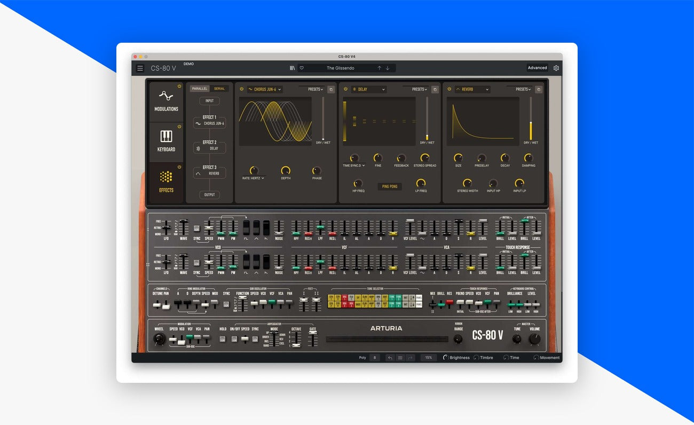Favorite the preset with the heart icon
This screenshot has height=425, width=694.
(x=302, y=68)
